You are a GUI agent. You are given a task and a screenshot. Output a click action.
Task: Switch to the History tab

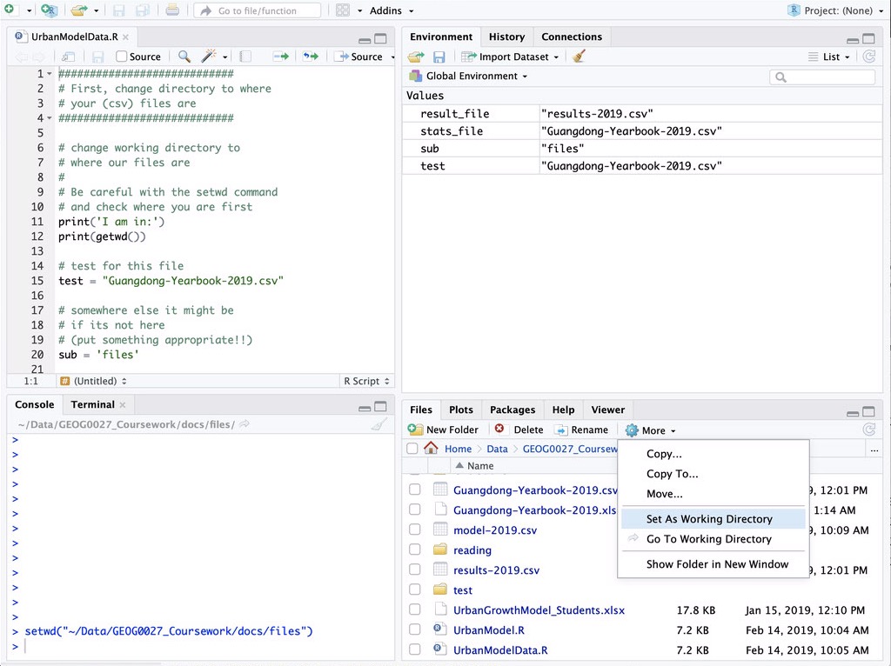click(x=507, y=37)
